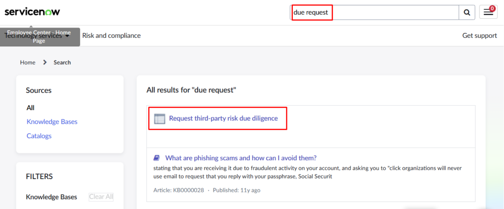Viewport: 504px width, 209px height.
Task: Click Get support in the navigation bar
Action: (x=479, y=35)
